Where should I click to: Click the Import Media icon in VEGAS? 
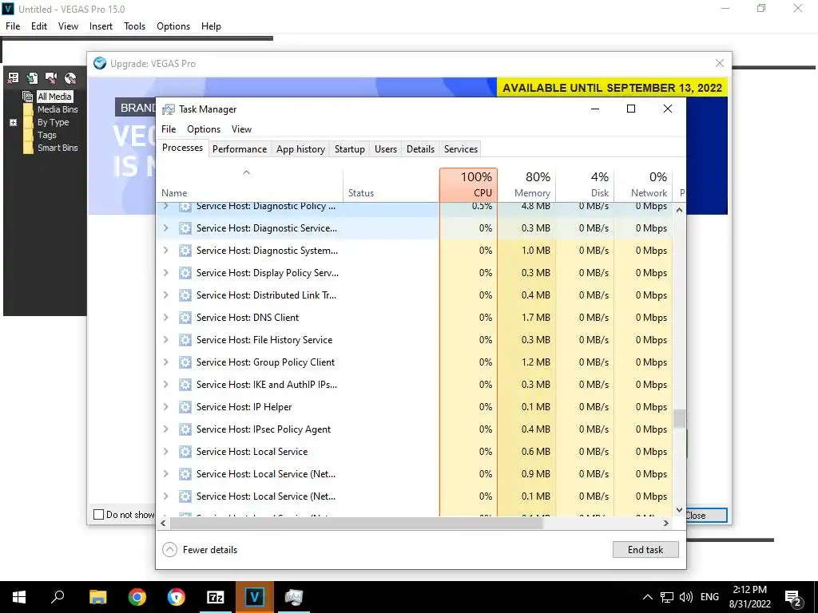tap(32, 78)
